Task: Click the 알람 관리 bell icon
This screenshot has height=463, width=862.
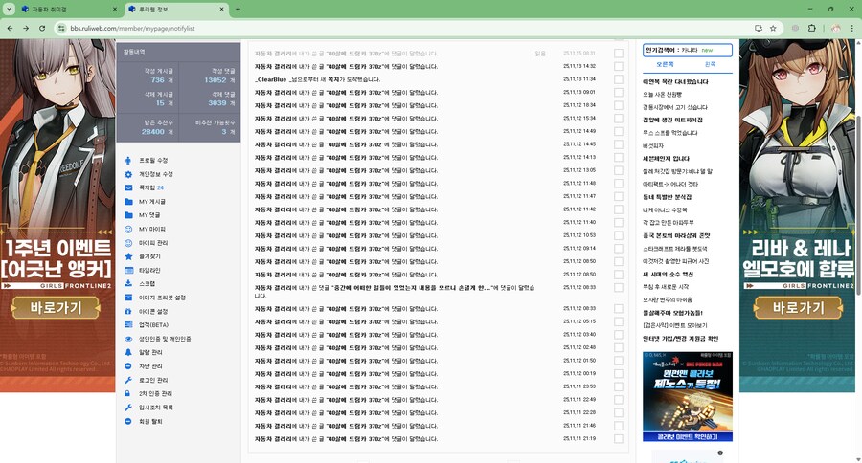Action: click(129, 352)
